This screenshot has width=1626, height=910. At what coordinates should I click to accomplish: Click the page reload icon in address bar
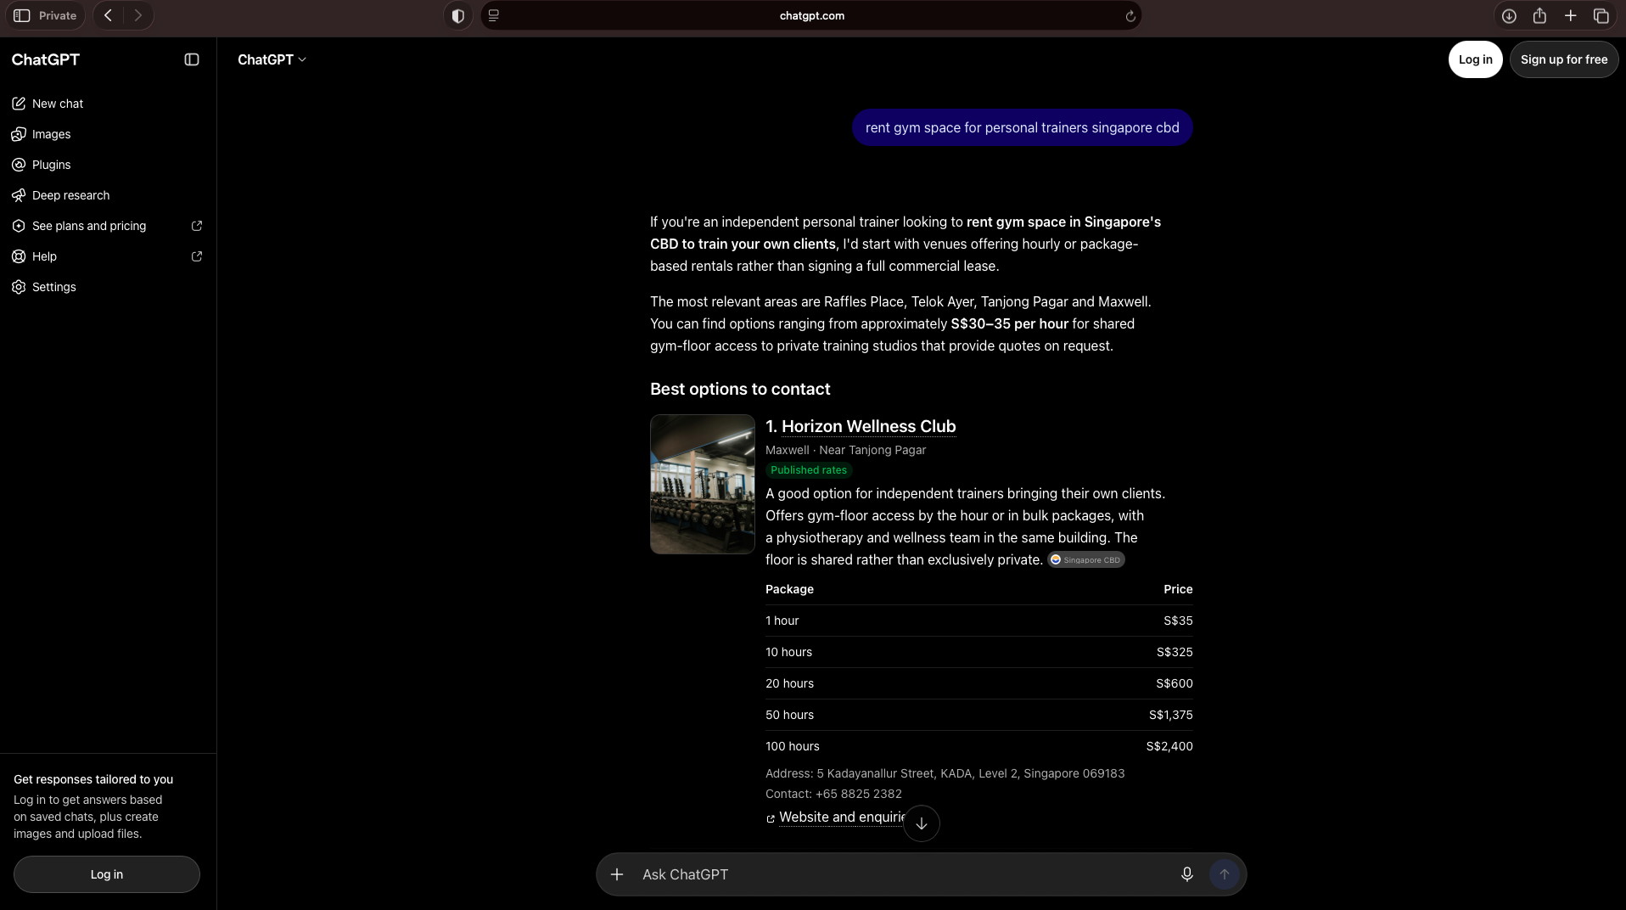coord(1130,16)
